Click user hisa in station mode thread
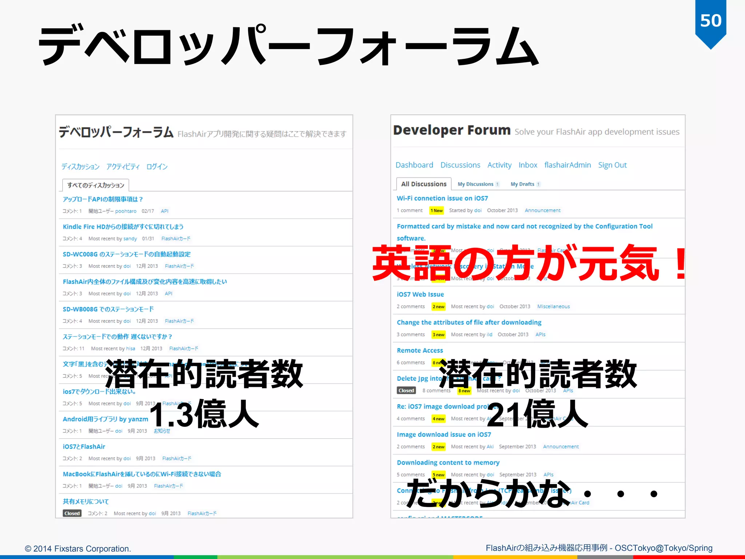Image resolution: width=745 pixels, height=559 pixels. click(131, 349)
